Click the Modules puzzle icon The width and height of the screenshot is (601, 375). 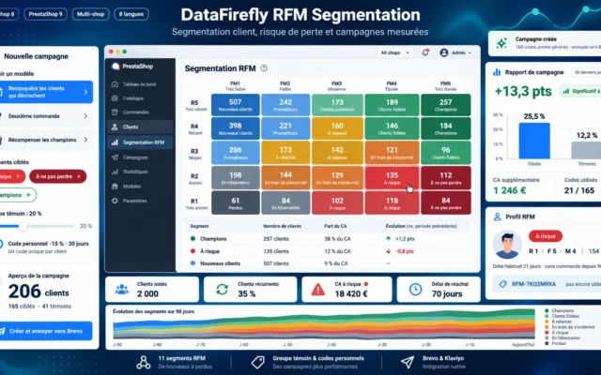[x=115, y=187]
